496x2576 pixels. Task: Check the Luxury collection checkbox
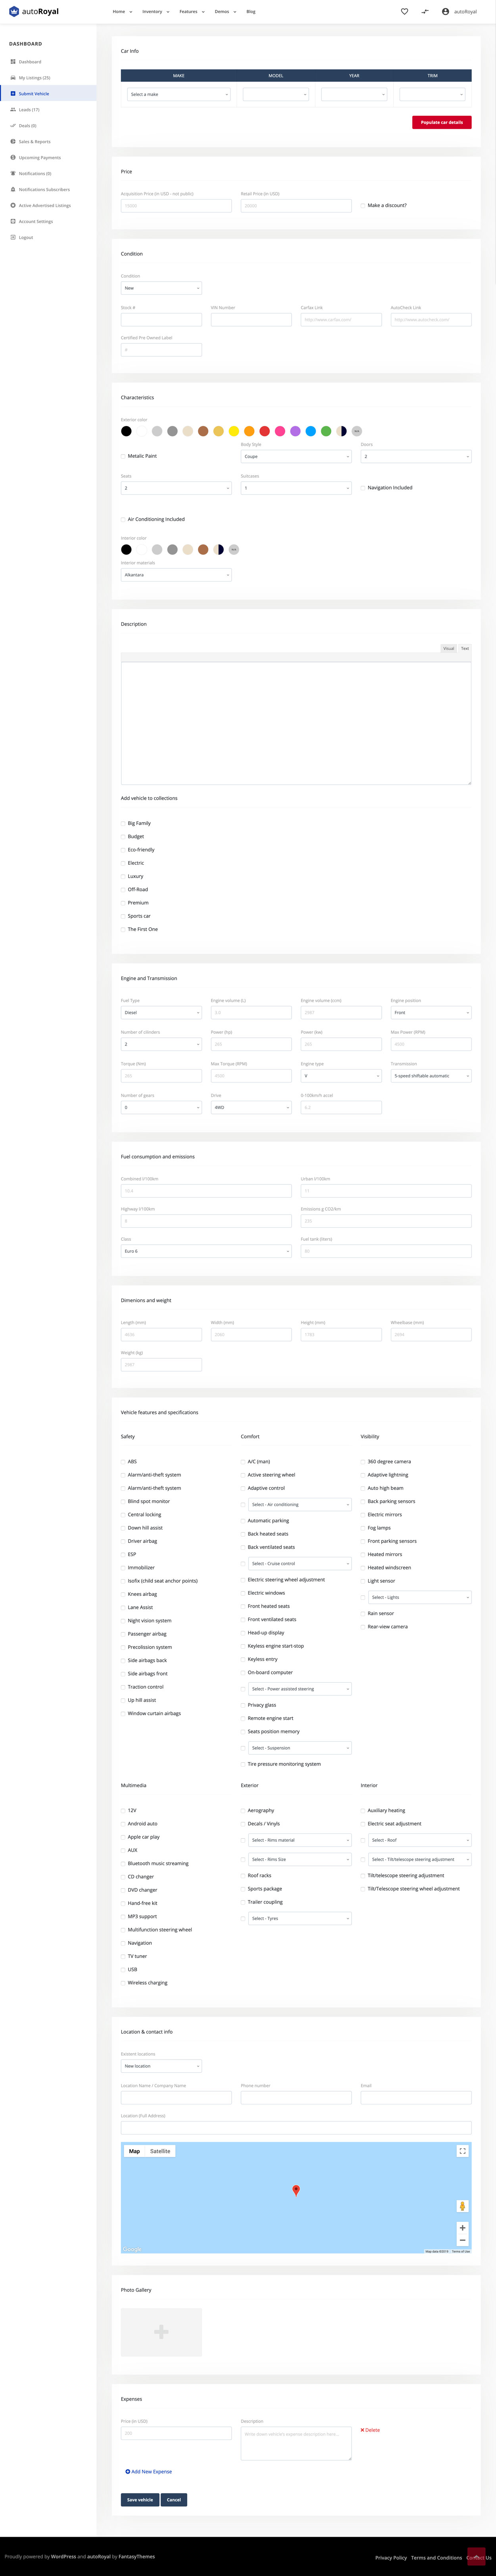(x=123, y=877)
